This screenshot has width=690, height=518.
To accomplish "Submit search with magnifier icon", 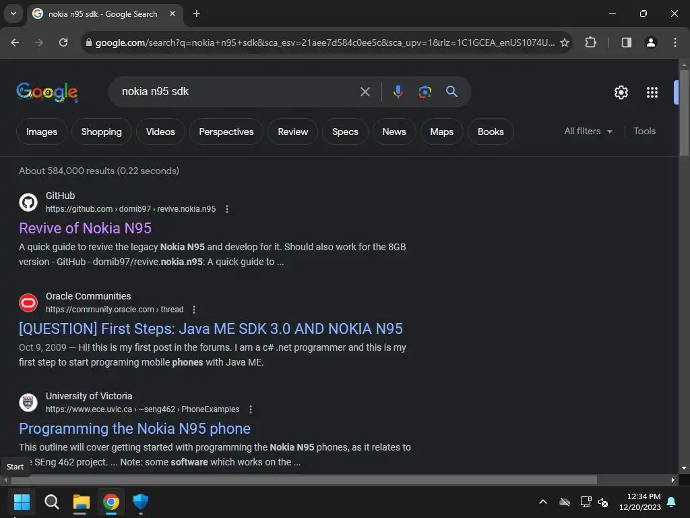I will coord(451,92).
